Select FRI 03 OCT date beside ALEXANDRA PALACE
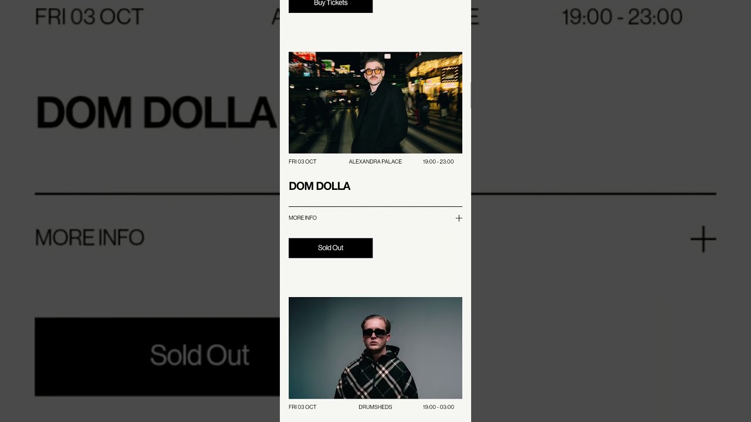The image size is (751, 422). tap(303, 162)
